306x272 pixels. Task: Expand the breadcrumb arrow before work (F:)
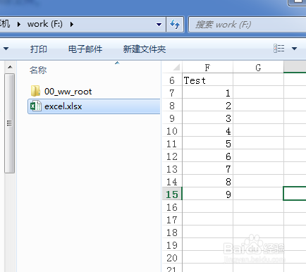click(x=19, y=24)
